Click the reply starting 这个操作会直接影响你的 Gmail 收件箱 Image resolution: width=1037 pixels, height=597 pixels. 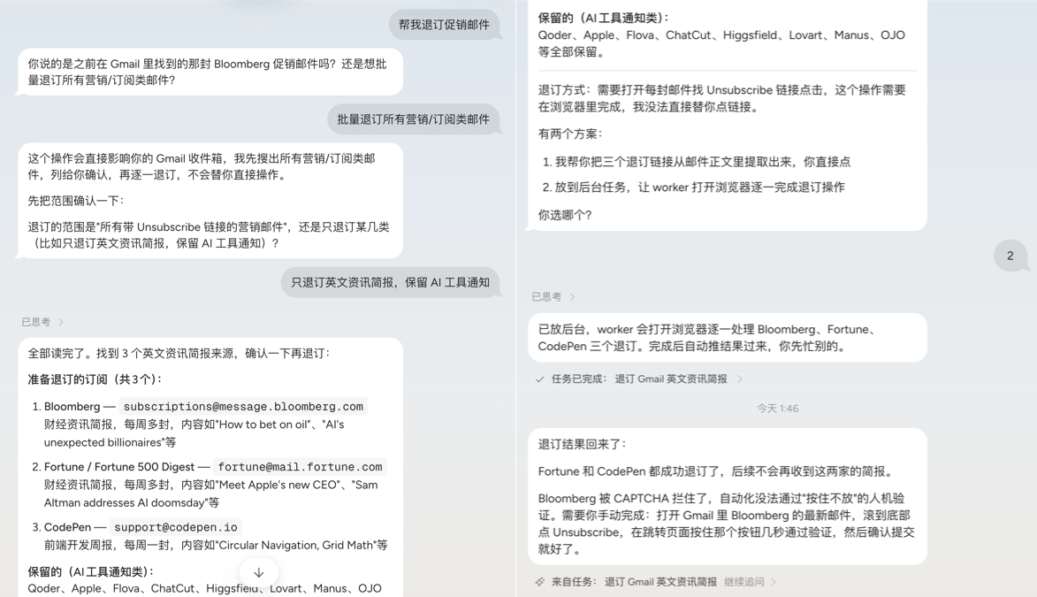click(210, 201)
